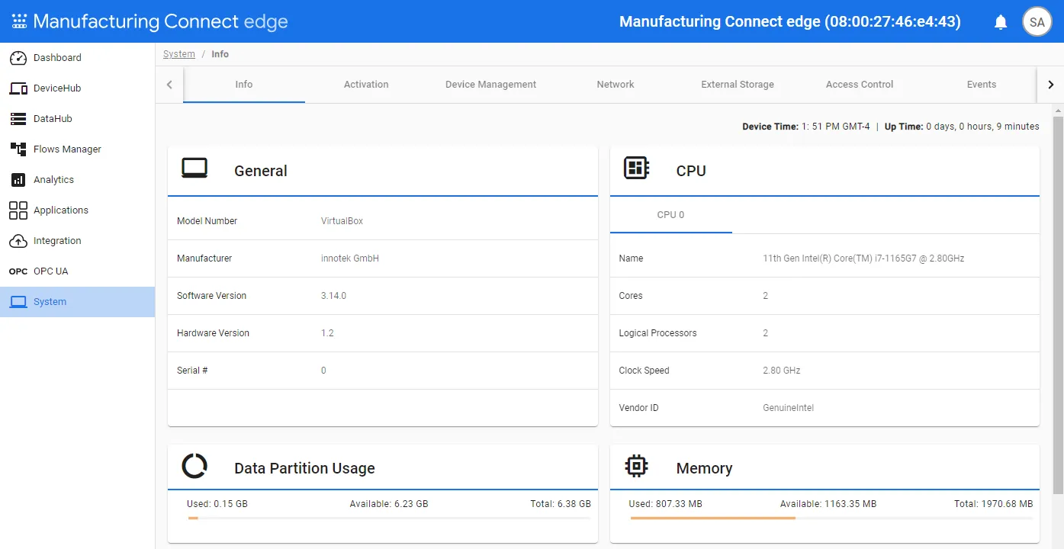Click the Manufacturing Connect edge logo title
Screen dimensions: 1064x549
click(160, 21)
